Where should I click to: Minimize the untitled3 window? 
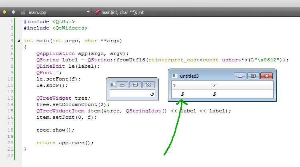(240, 76)
